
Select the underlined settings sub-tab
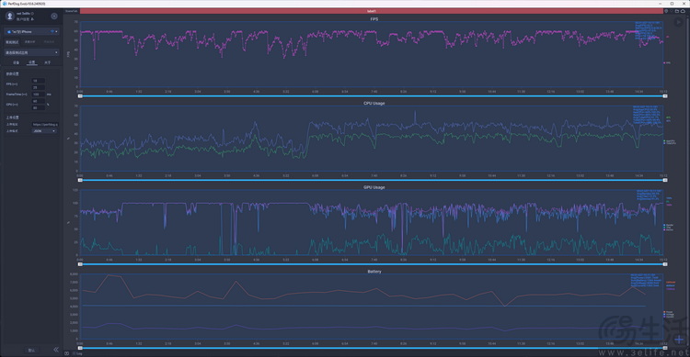click(x=31, y=62)
